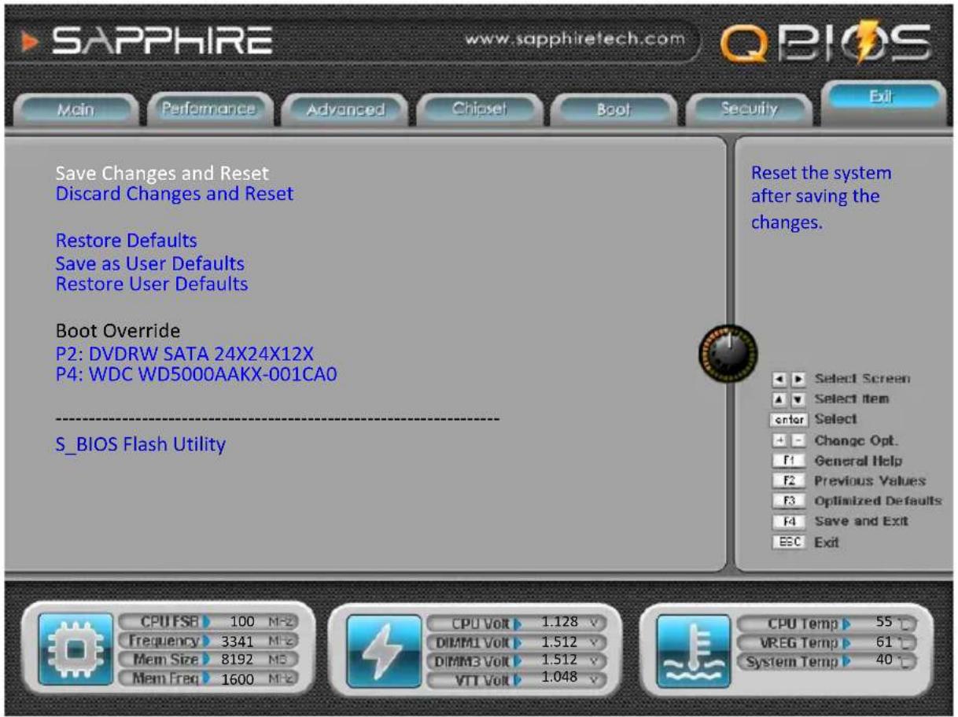Go to the Chipset tab
The width and height of the screenshot is (958, 717).
point(479,110)
